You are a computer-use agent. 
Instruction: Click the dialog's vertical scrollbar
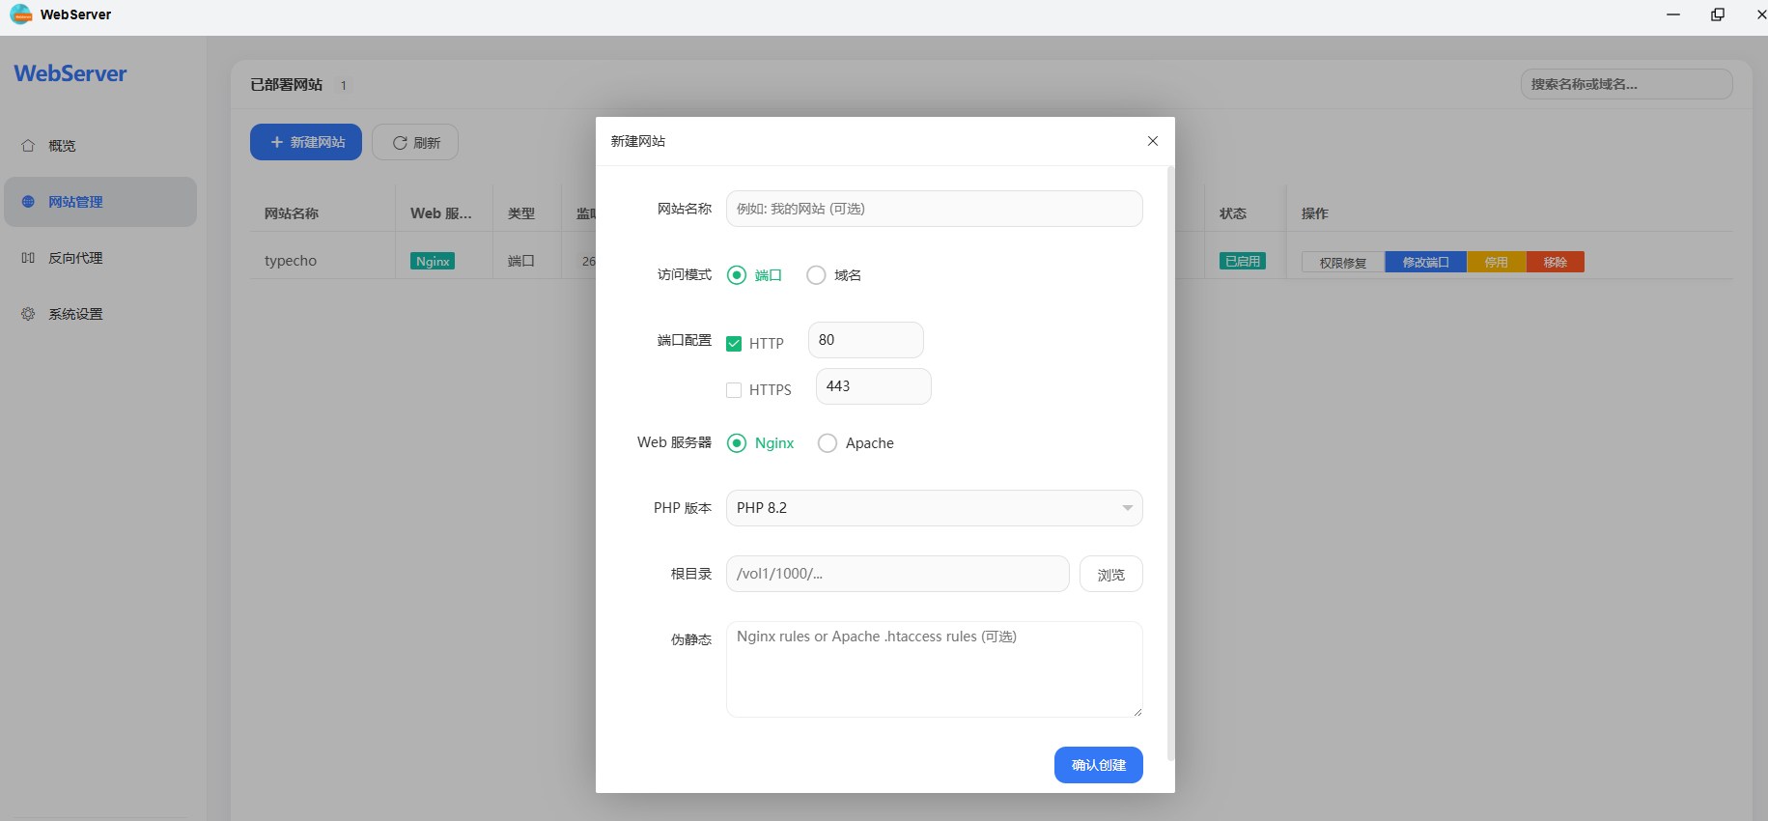(x=1171, y=464)
